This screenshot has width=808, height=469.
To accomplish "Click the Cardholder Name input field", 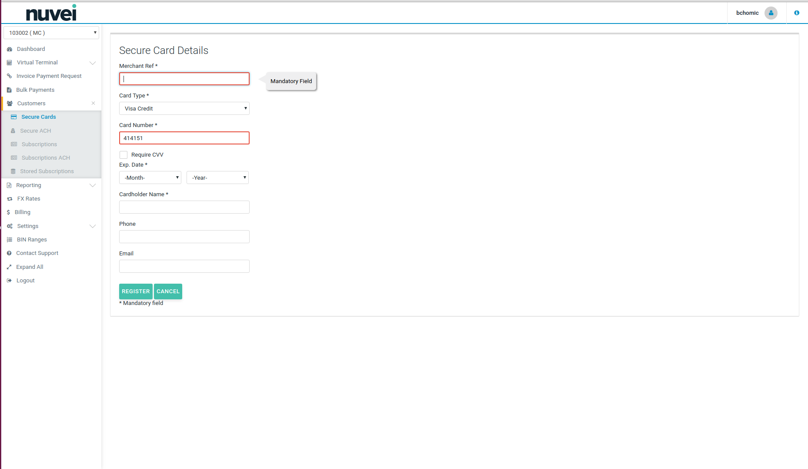I will pos(184,207).
